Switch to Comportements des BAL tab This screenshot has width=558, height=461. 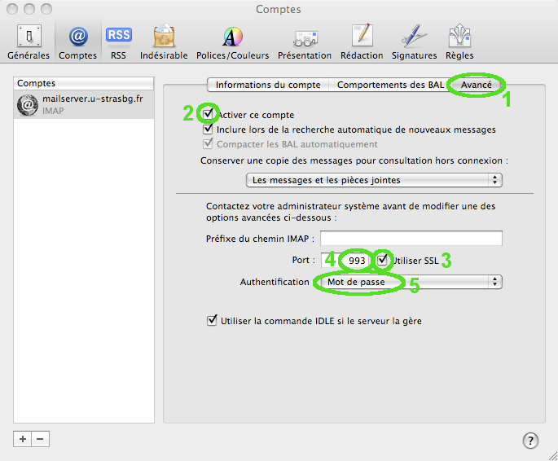[391, 85]
